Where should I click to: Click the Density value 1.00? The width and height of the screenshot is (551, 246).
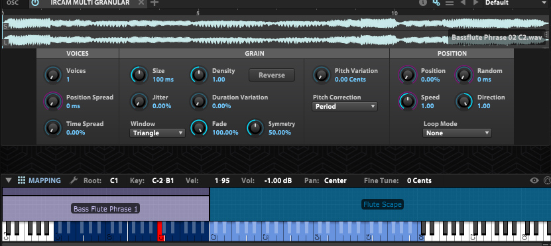tap(219, 80)
